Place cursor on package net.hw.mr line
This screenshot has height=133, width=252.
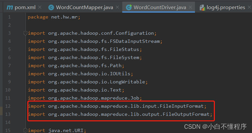coord(54,17)
